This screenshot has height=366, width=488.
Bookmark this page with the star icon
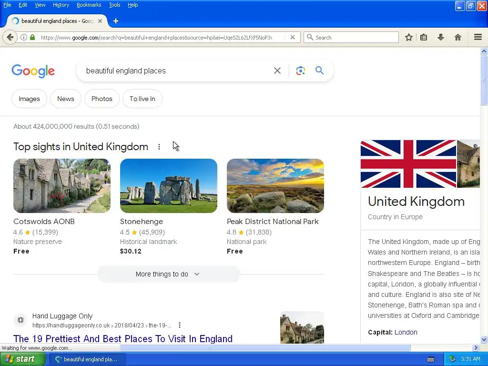click(x=408, y=37)
